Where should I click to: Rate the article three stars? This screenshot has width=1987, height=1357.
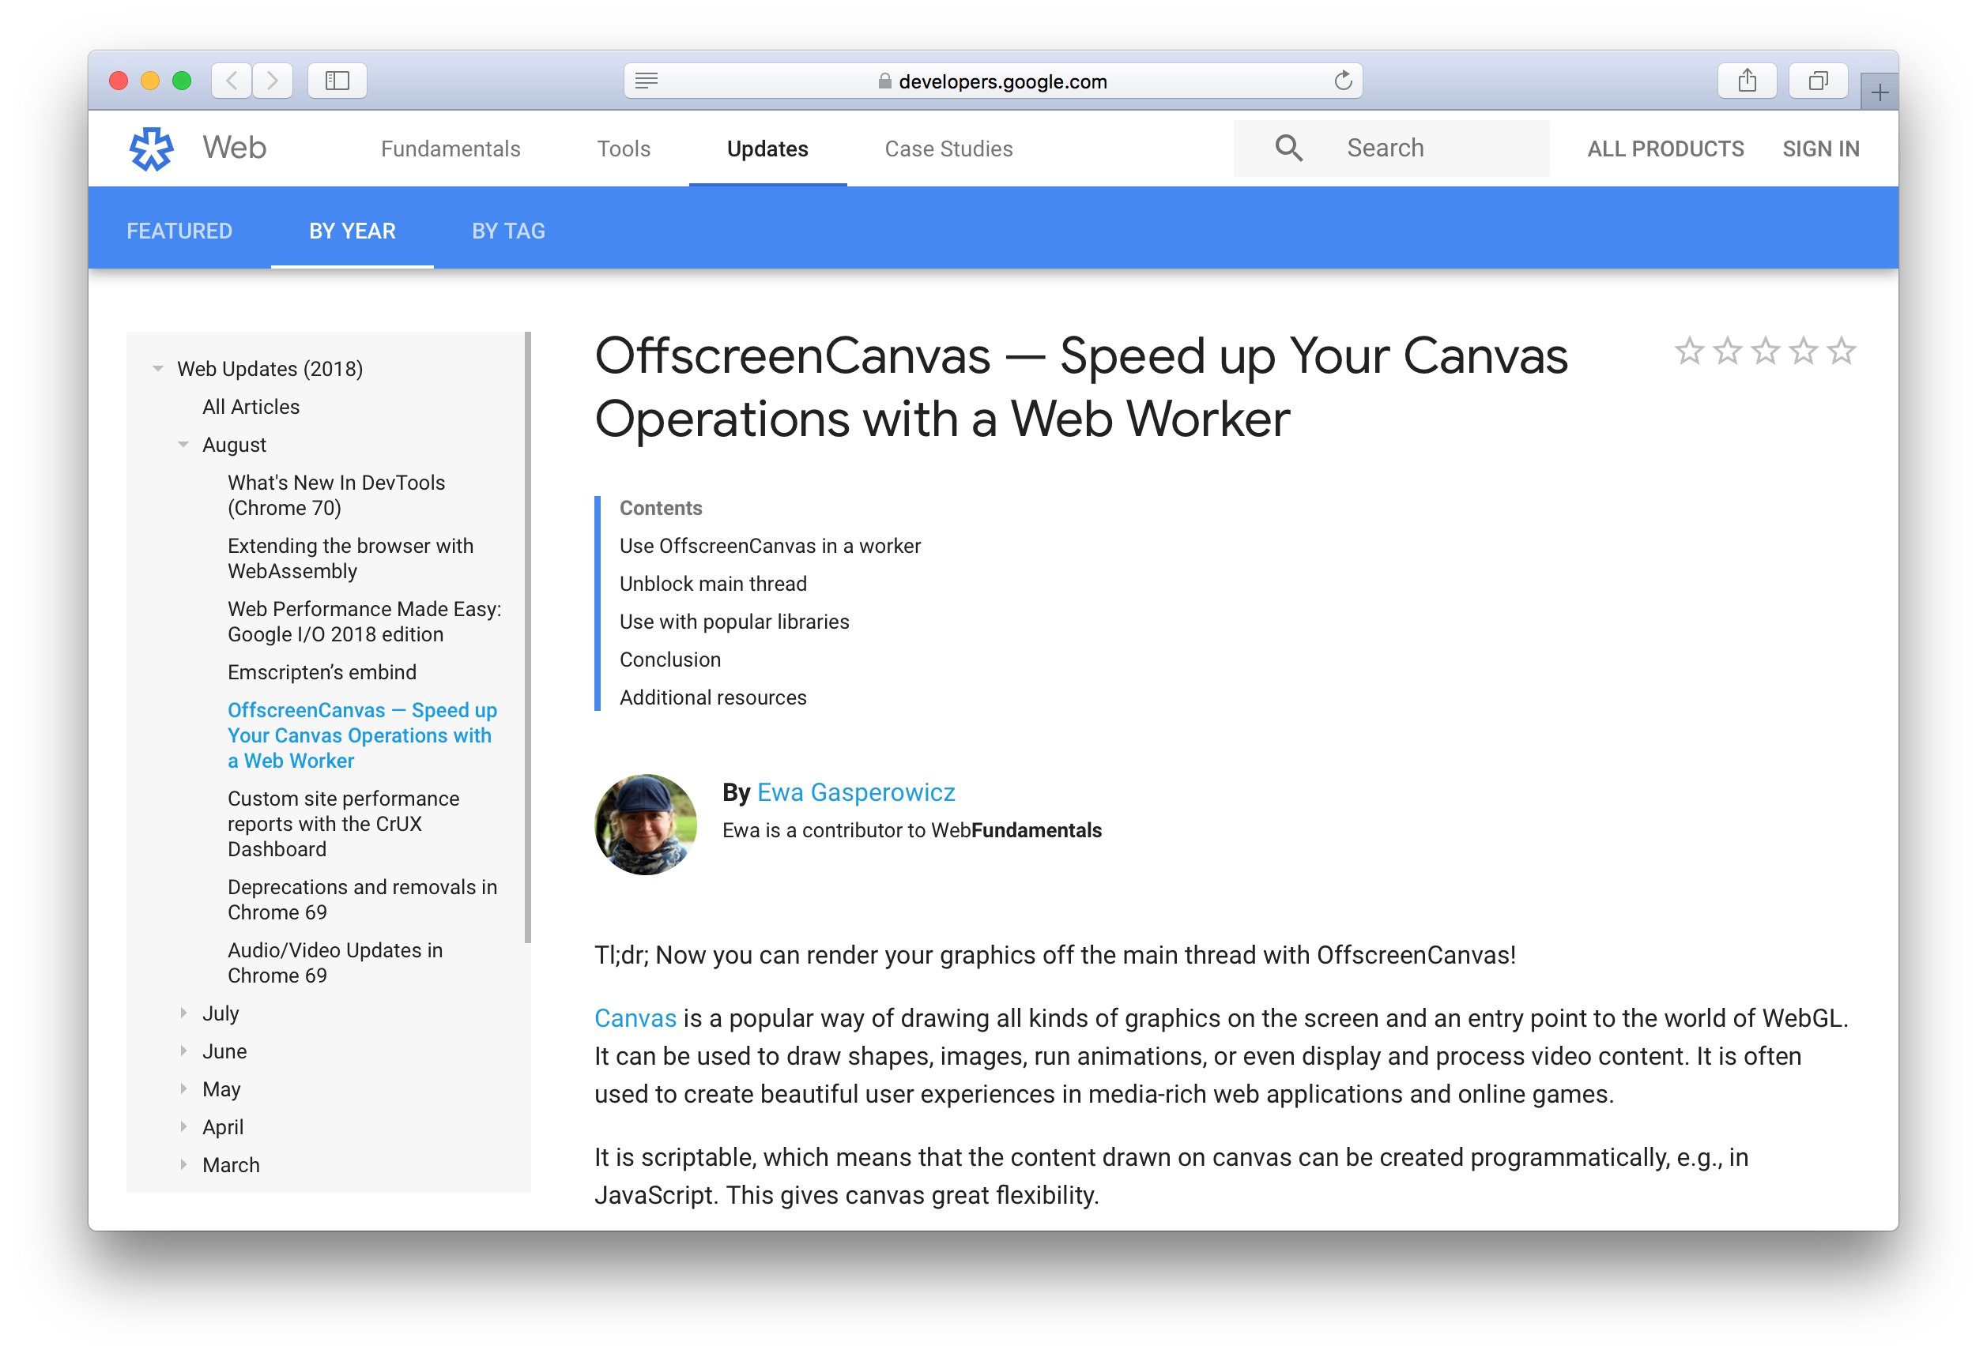1766,351
